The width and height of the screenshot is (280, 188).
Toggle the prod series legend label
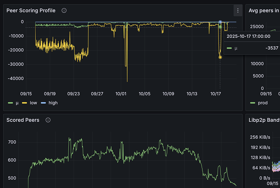[263, 103]
